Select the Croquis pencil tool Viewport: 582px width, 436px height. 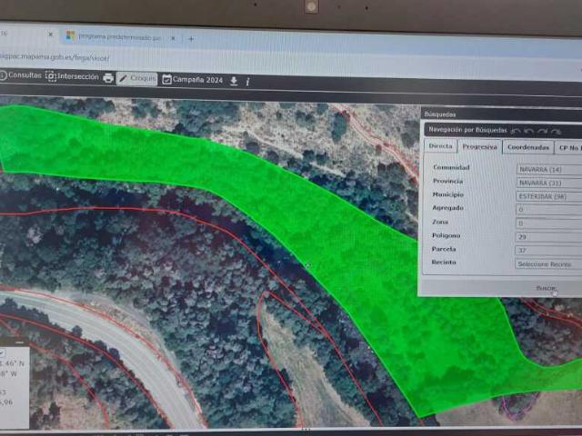[137, 78]
